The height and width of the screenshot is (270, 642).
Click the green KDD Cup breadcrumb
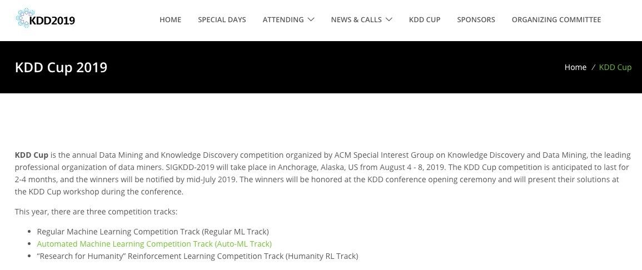tap(615, 67)
